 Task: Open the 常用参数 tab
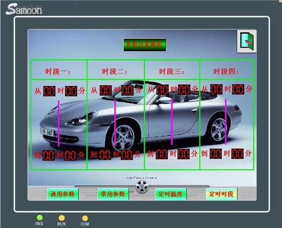[113, 194]
